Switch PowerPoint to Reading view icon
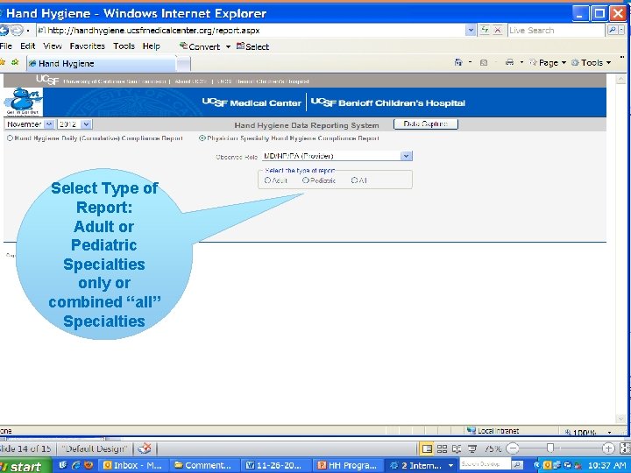The height and width of the screenshot is (473, 631). (x=457, y=448)
